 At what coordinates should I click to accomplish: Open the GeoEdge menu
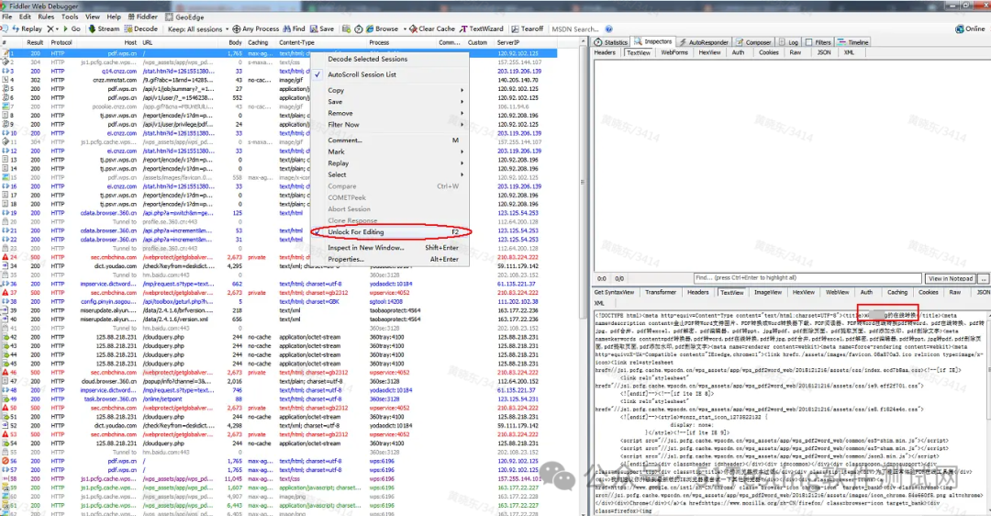184,17
